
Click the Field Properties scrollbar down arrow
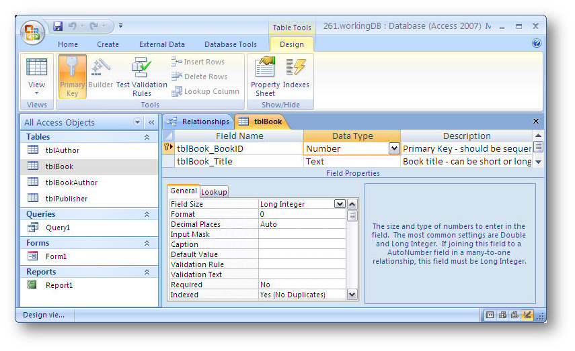[x=352, y=295]
